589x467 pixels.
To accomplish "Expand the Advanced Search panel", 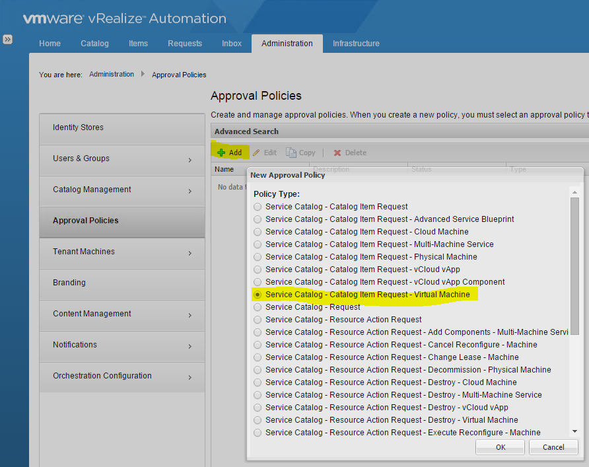I will [x=399, y=131].
